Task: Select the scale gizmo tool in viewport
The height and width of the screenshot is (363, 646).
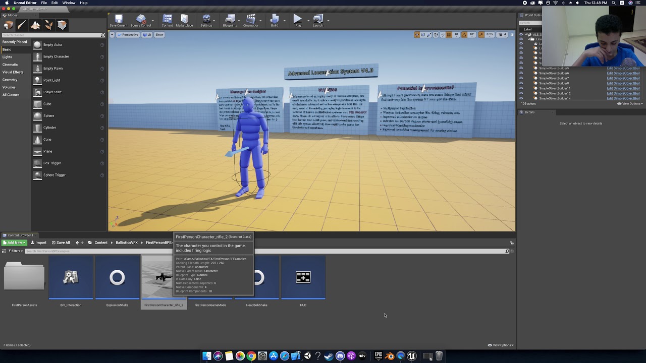Action: (429, 35)
